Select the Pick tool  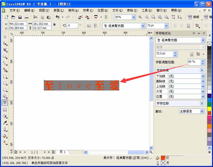(x=5, y=37)
